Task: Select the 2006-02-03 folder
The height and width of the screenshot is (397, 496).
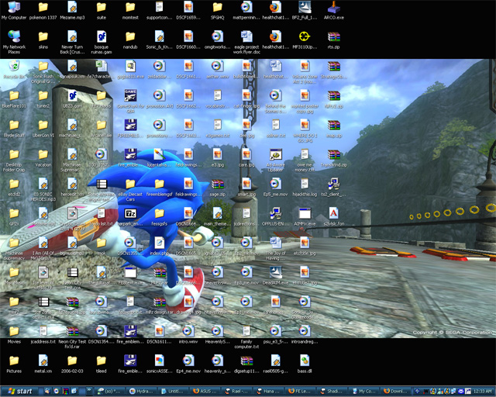Action: 72,364
